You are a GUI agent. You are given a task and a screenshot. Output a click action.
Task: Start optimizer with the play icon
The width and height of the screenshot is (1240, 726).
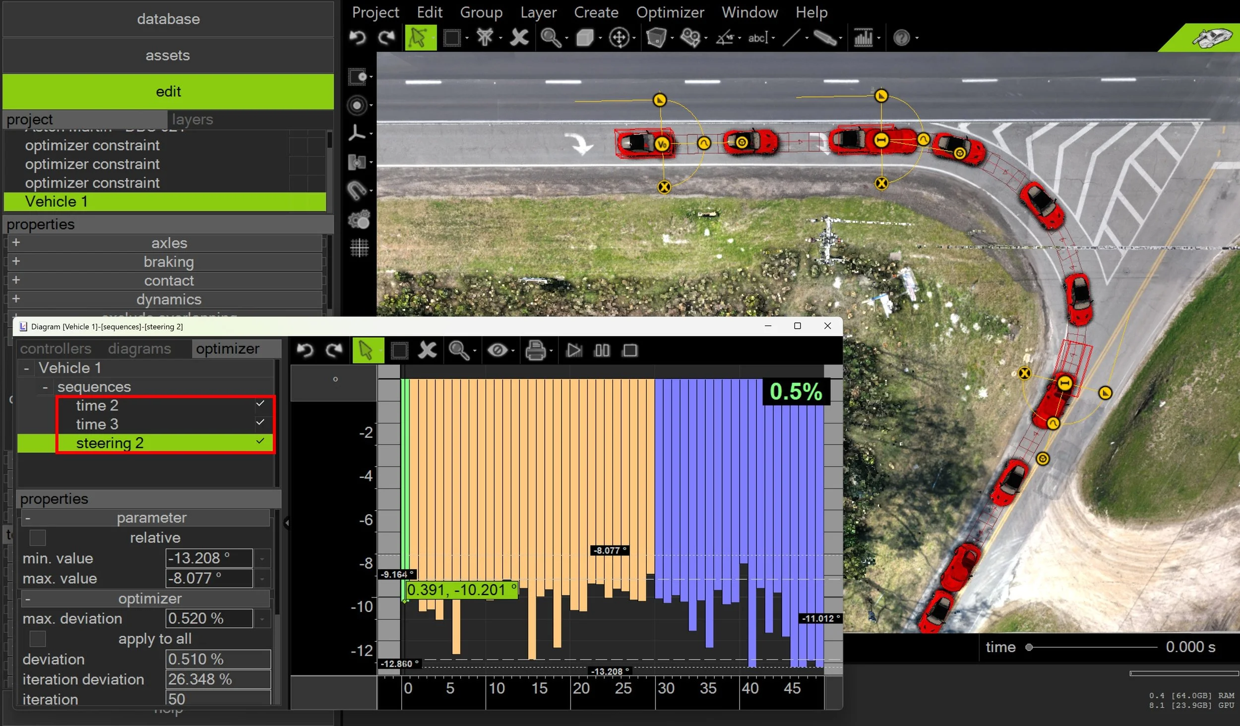click(x=574, y=351)
